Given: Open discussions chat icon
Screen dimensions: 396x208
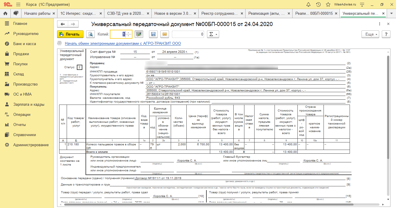Looking at the screenshot, I should (x=16, y=14).
